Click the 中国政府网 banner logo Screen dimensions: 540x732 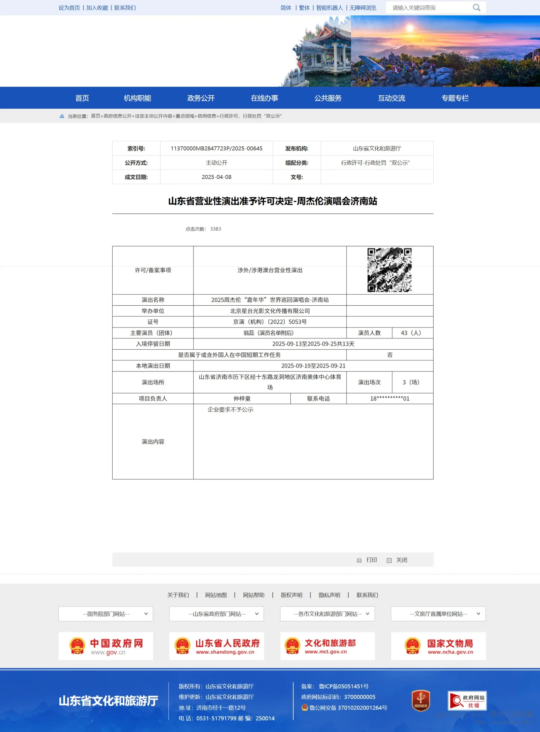106,646
